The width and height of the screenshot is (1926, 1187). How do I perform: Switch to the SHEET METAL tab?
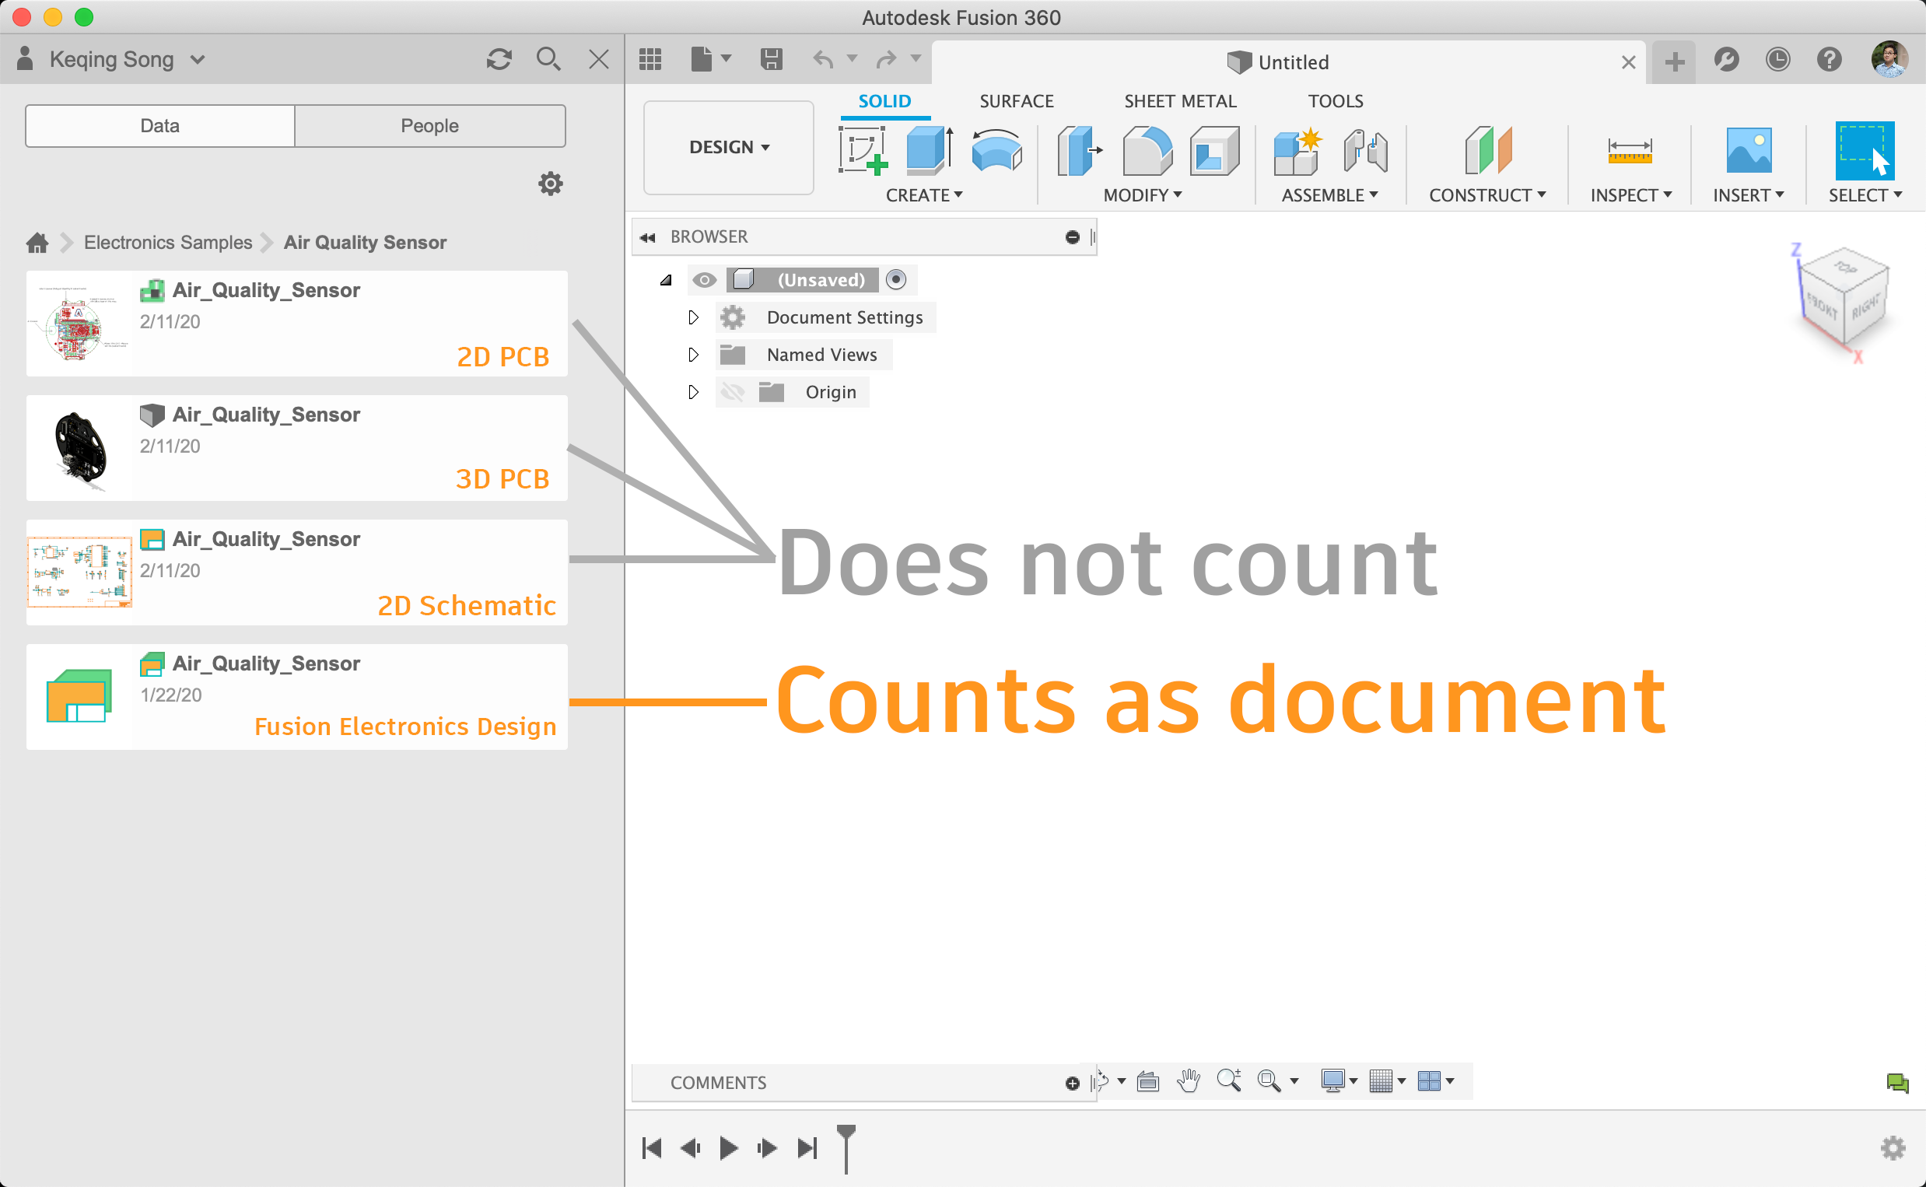click(1178, 101)
